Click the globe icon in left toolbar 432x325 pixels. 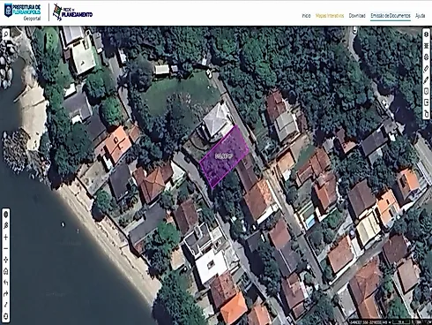click(x=5, y=215)
